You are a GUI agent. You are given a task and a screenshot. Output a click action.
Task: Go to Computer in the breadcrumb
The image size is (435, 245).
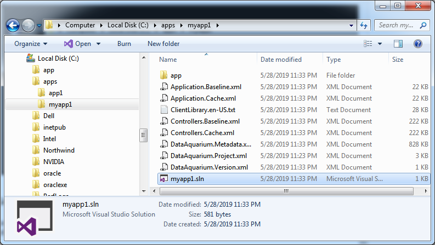click(80, 25)
